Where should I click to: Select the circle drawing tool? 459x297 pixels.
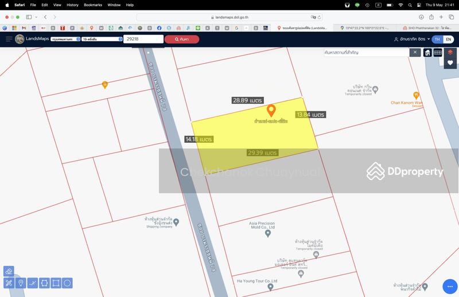click(x=67, y=283)
